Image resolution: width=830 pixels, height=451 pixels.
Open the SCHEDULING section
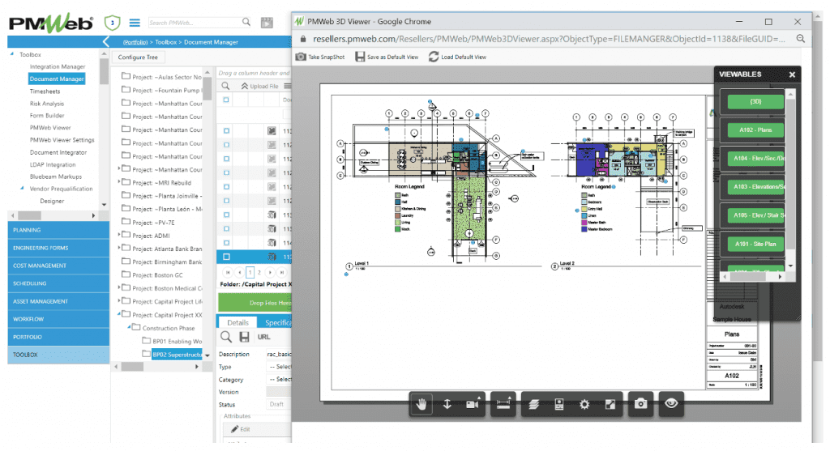pos(58,283)
